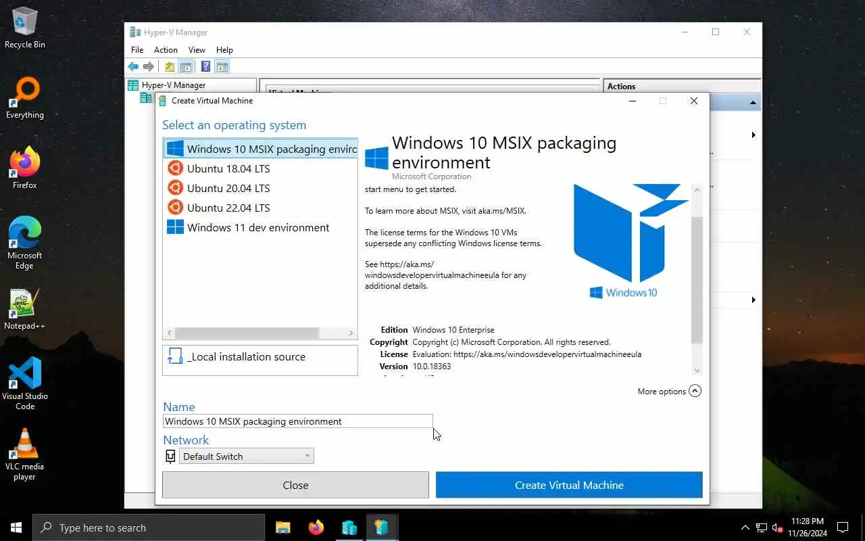Click the blue Help question mark toolbar icon
This screenshot has width=865, height=541.
coord(205,66)
